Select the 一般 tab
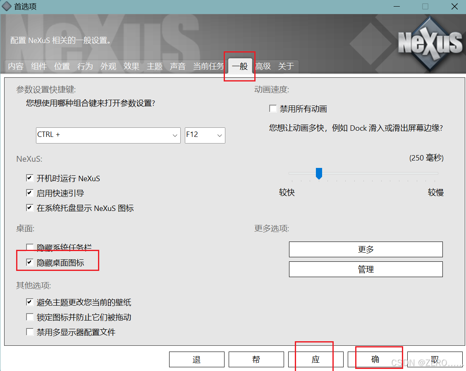The width and height of the screenshot is (466, 371). (240, 66)
